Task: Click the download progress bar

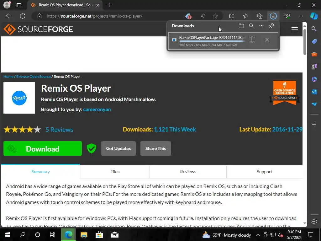Action: 212,41
